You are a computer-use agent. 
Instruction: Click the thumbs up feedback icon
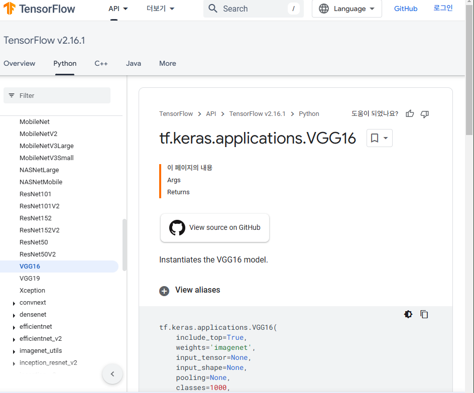(x=410, y=113)
